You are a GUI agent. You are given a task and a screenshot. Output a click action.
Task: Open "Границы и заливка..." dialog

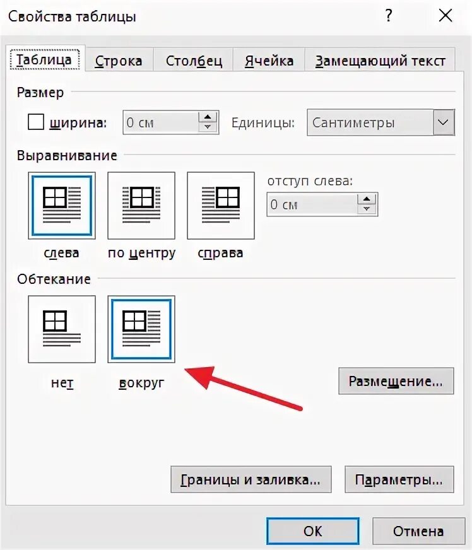coord(251,479)
